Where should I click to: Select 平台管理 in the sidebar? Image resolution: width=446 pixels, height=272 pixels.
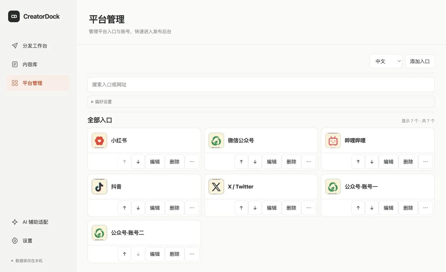coord(38,83)
